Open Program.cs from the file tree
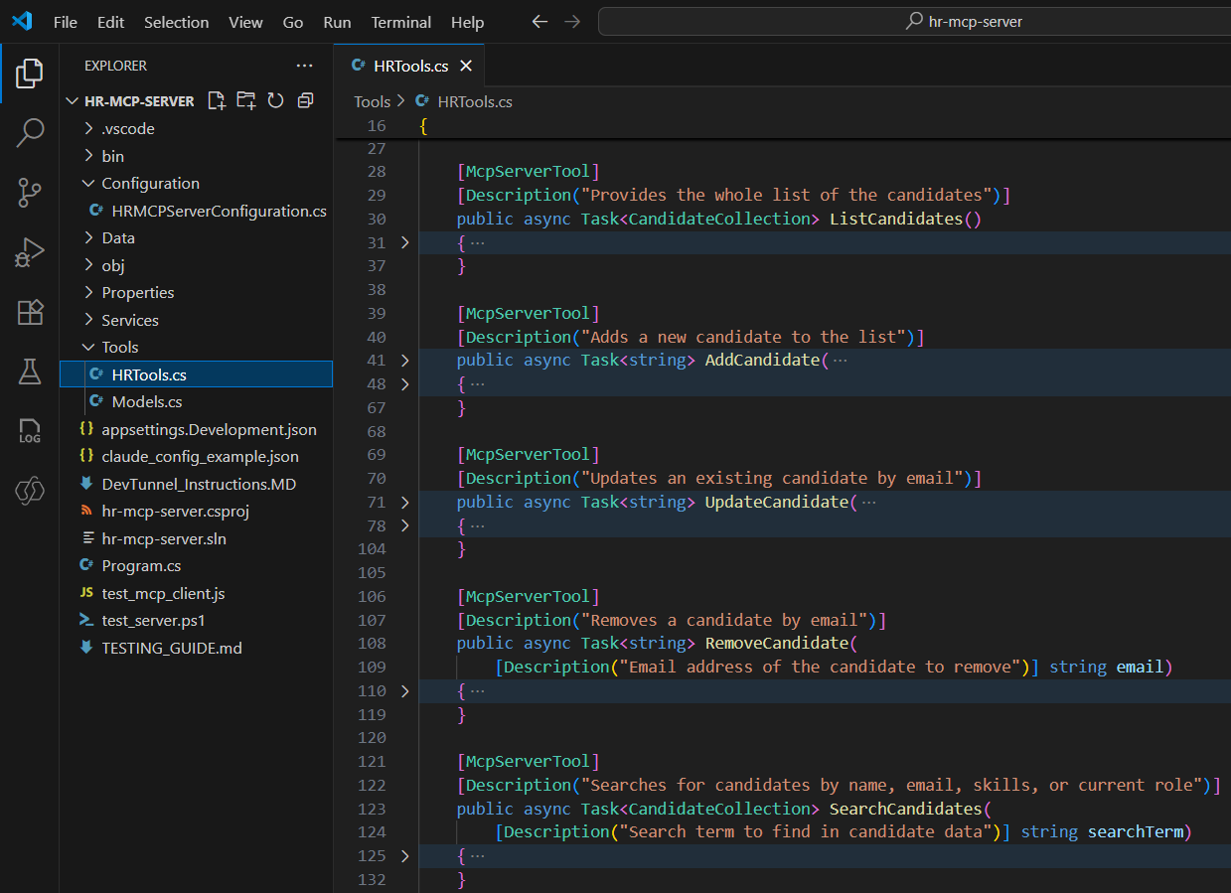The width and height of the screenshot is (1231, 893). pyautogui.click(x=141, y=565)
